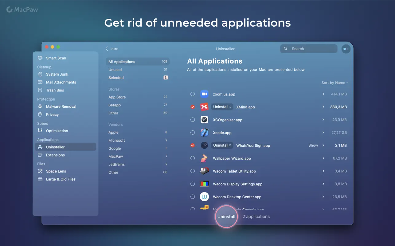Select Google vendor filter
The width and height of the screenshot is (395, 246).
pos(138,148)
